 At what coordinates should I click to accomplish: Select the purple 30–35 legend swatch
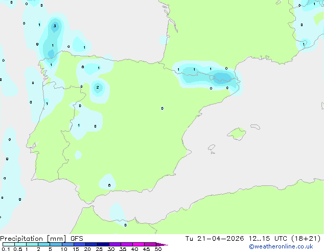click(x=115, y=244)
